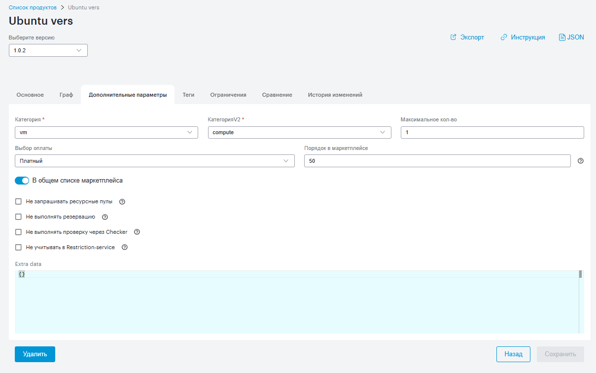Switch to Основное tab

tap(30, 95)
